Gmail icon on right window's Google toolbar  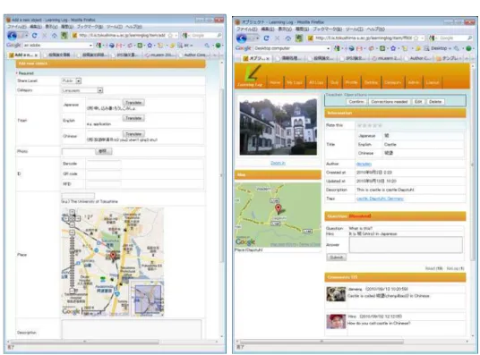pyautogui.click(x=359, y=48)
